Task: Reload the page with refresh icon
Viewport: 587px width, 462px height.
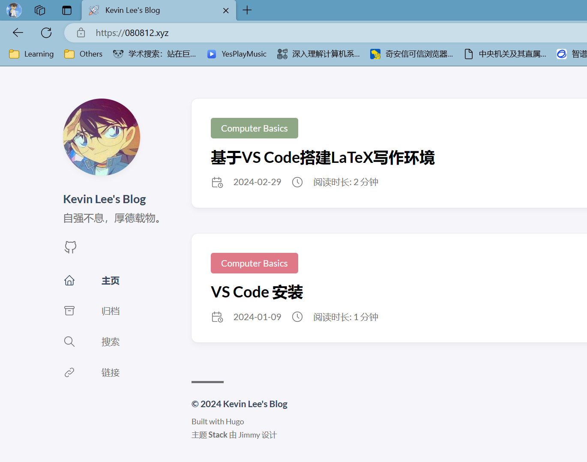Action: (x=46, y=33)
